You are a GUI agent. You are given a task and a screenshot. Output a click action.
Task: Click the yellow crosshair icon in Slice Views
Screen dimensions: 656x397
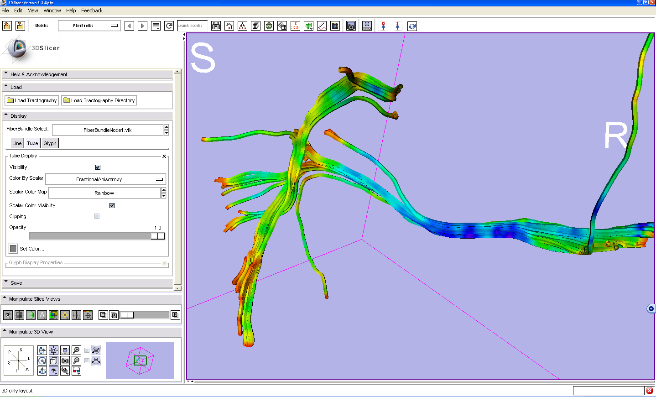(65, 315)
